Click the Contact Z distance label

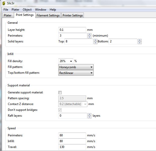pos(21,104)
